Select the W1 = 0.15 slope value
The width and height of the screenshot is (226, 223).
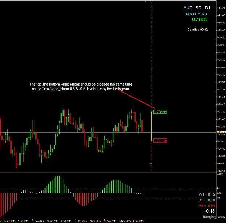[207, 194]
